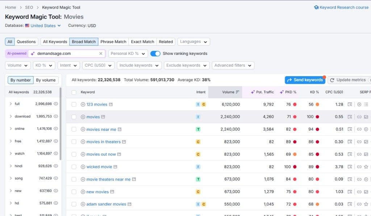Add 'movies near me' via plus icon

83,129
